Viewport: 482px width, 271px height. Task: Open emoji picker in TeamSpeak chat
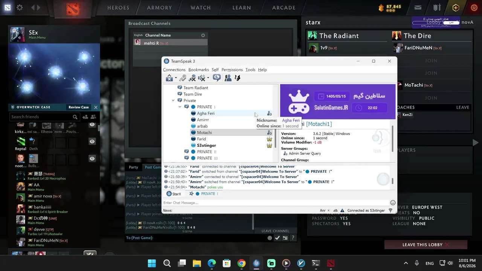point(393,202)
